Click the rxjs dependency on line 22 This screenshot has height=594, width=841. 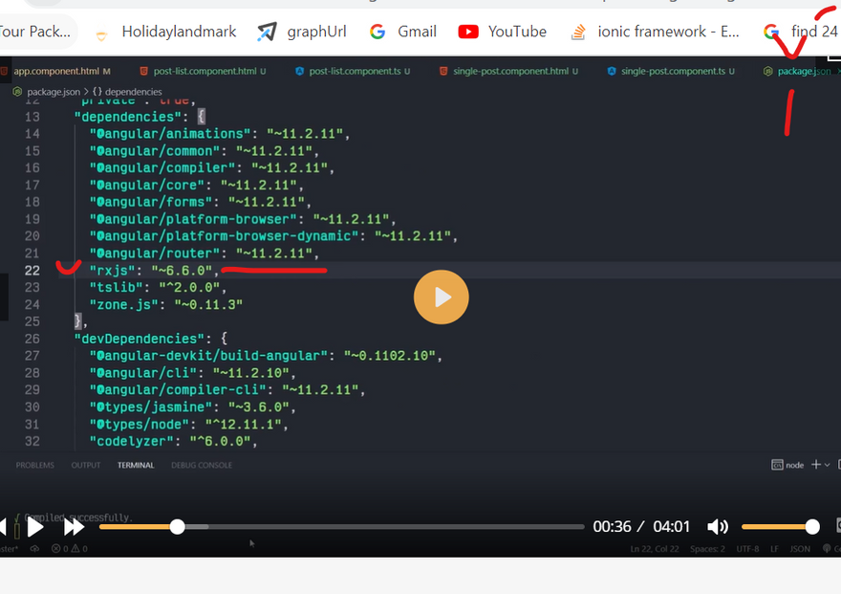[x=155, y=271]
